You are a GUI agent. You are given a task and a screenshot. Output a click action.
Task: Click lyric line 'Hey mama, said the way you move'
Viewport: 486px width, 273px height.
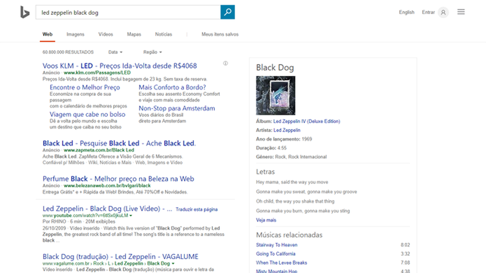pyautogui.click(x=292, y=182)
